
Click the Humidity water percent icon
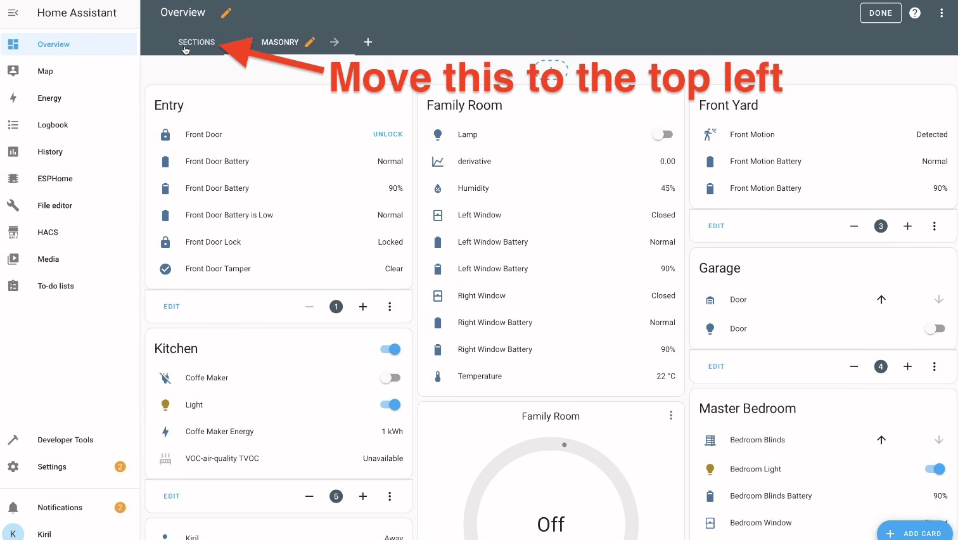click(438, 188)
